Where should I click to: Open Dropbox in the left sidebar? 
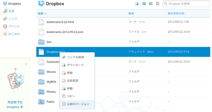pyautogui.click(x=12, y=4)
